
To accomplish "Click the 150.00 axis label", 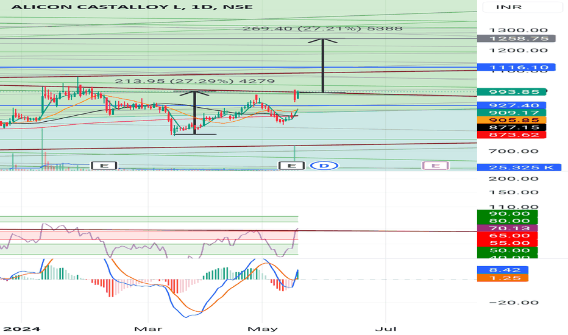I will click(514, 192).
